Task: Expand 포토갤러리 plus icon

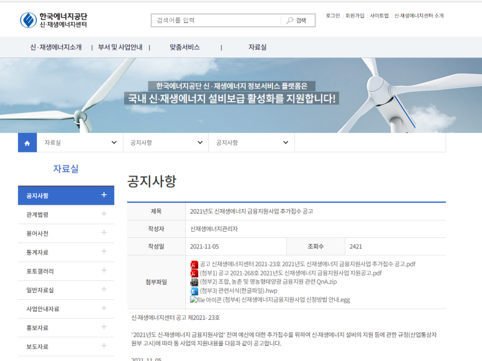Action: (x=104, y=270)
